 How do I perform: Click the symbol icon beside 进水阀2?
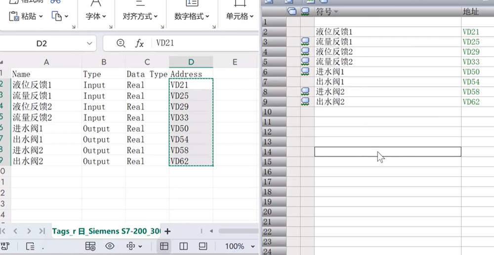(x=306, y=92)
